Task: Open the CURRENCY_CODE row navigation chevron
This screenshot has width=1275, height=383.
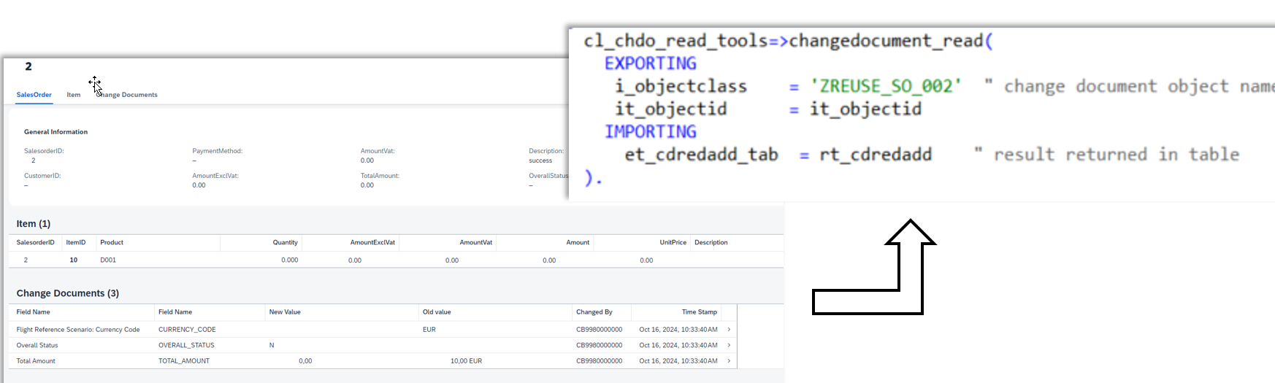Action: point(729,330)
